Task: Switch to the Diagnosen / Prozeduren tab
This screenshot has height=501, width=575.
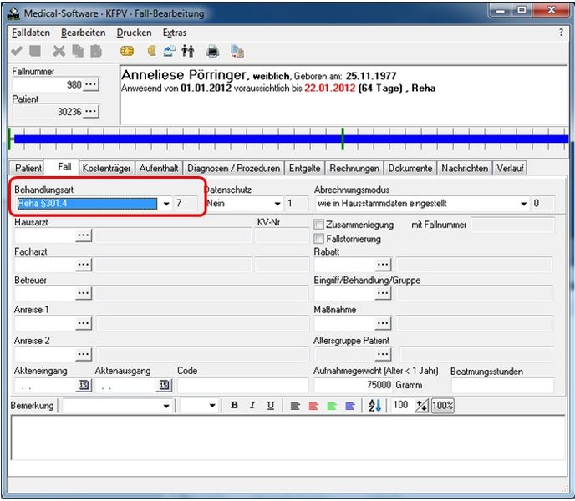Action: pos(234,168)
